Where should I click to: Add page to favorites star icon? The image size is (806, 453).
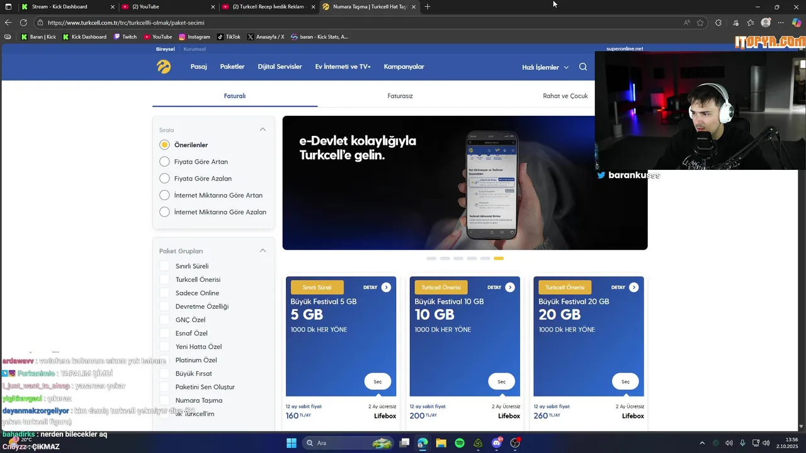point(700,23)
